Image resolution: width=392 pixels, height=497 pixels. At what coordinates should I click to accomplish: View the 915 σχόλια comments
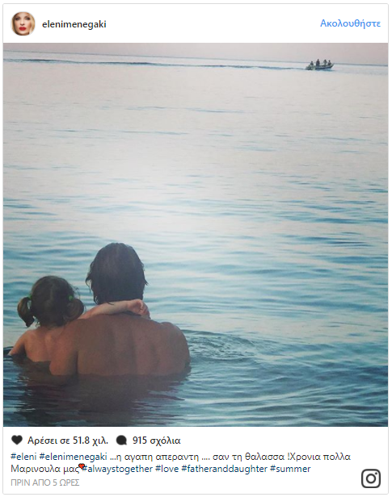[x=156, y=441]
